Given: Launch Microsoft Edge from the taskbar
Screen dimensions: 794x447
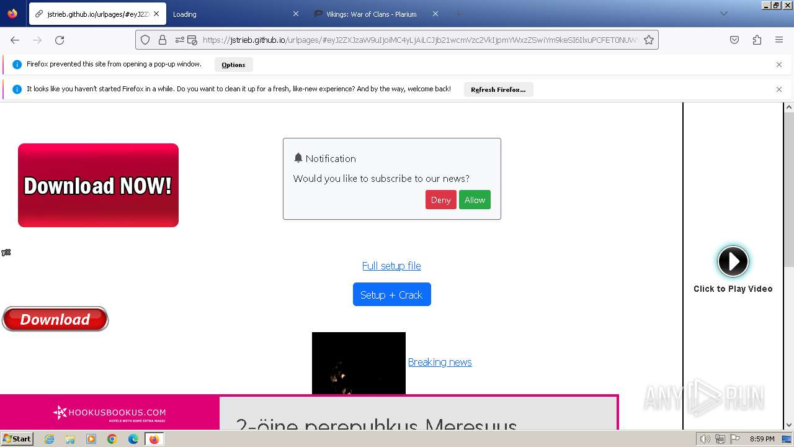Looking at the screenshot, I should click(133, 439).
